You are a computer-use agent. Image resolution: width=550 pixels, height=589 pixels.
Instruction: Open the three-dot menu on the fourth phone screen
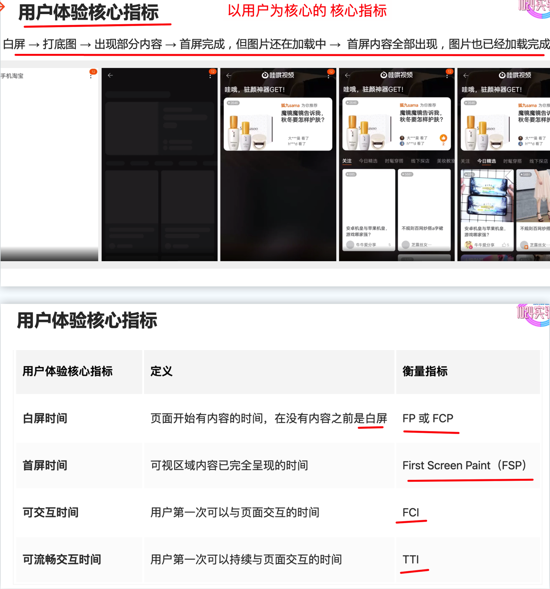[447, 76]
